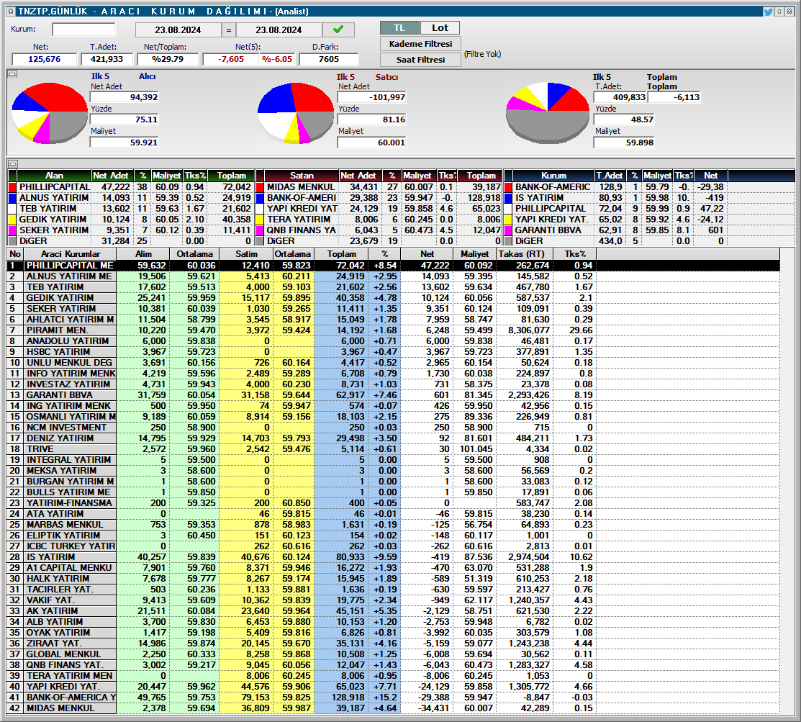Select the NCM INVESTMENT broker row
Image resolution: width=801 pixels, height=722 pixels.
394,427
